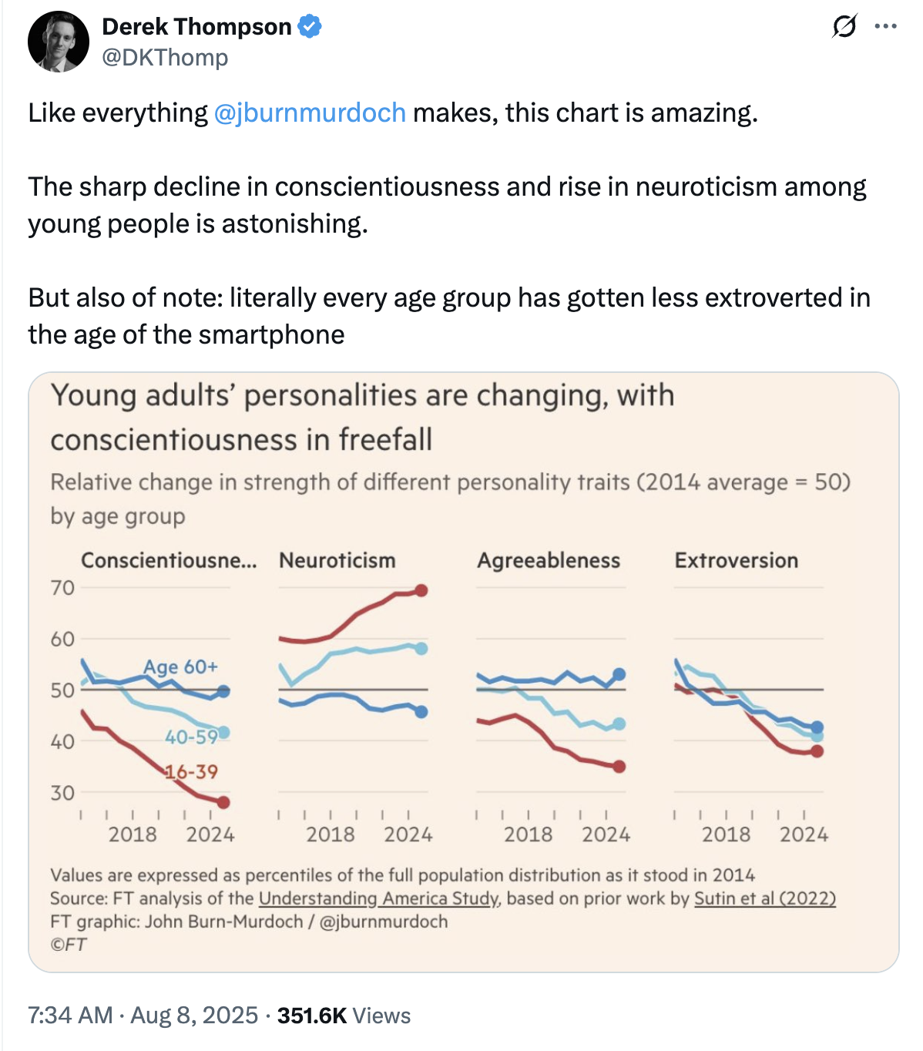This screenshot has width=923, height=1051.
Task: Click the "16-39" red line label
Action: pos(193,771)
